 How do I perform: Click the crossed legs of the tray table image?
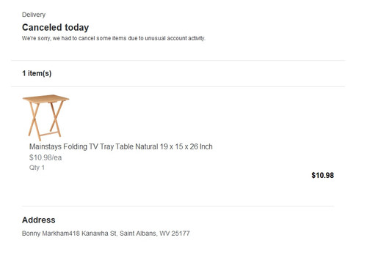coord(46,120)
